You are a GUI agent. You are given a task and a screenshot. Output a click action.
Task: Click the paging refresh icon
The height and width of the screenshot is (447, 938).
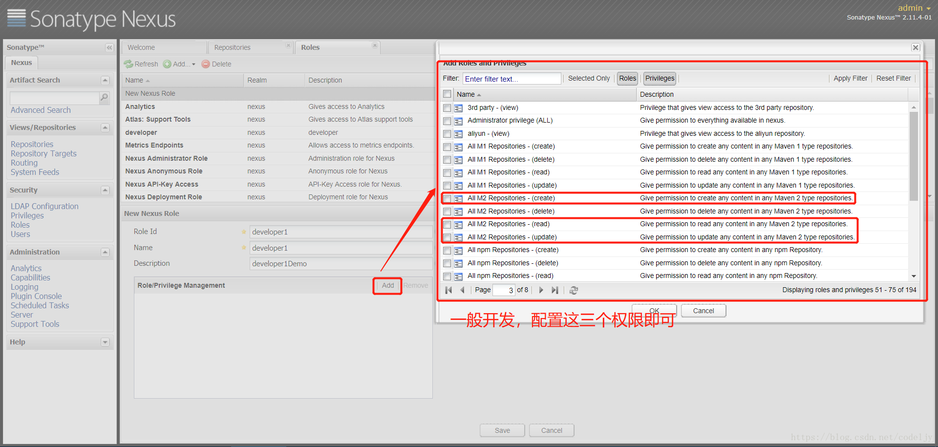pos(574,290)
